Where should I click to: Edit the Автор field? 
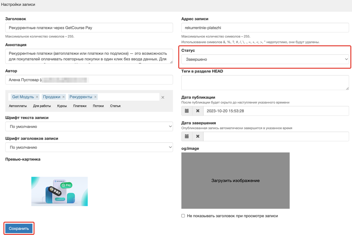coord(89,80)
